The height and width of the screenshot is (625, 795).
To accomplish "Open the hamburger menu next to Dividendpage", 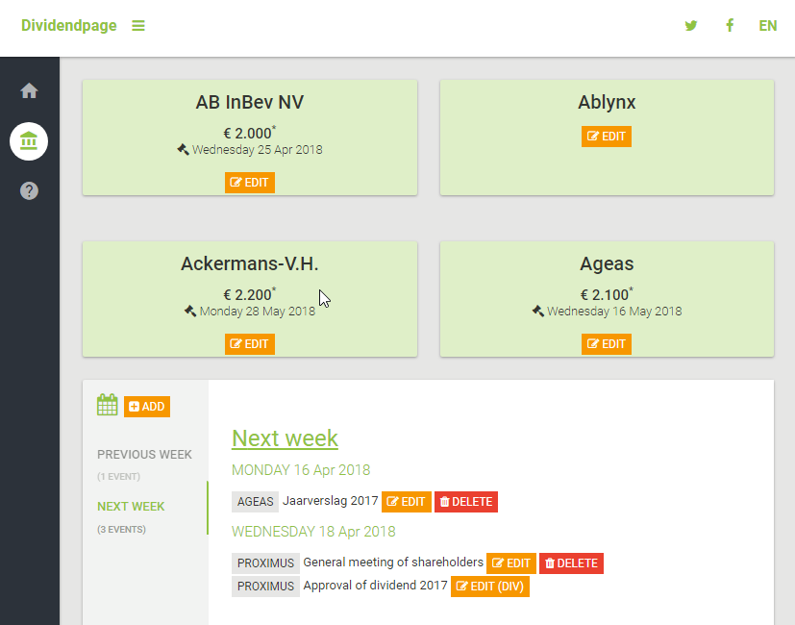I will (x=138, y=26).
